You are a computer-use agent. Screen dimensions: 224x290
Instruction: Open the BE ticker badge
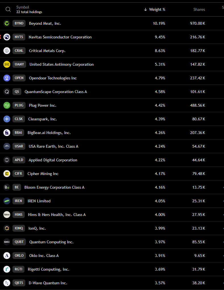tap(17, 187)
